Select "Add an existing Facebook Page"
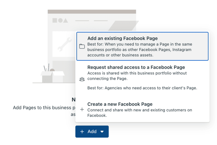This screenshot has height=145, width=217. click(122, 38)
